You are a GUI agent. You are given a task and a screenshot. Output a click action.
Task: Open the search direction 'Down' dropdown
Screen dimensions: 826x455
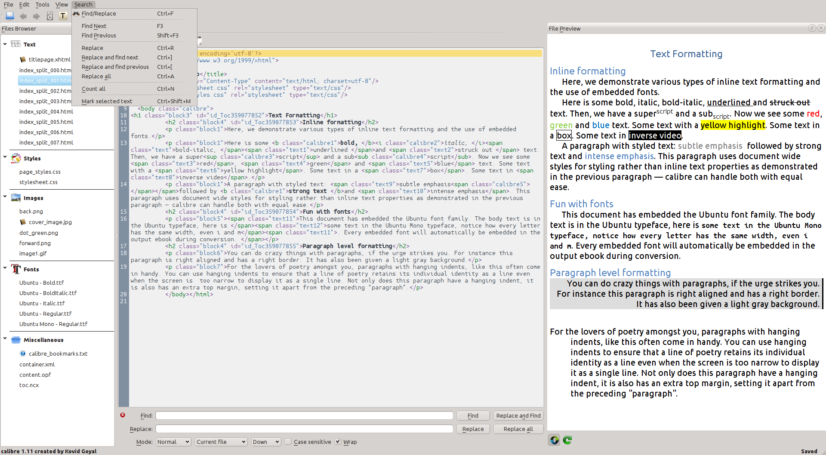tap(266, 442)
